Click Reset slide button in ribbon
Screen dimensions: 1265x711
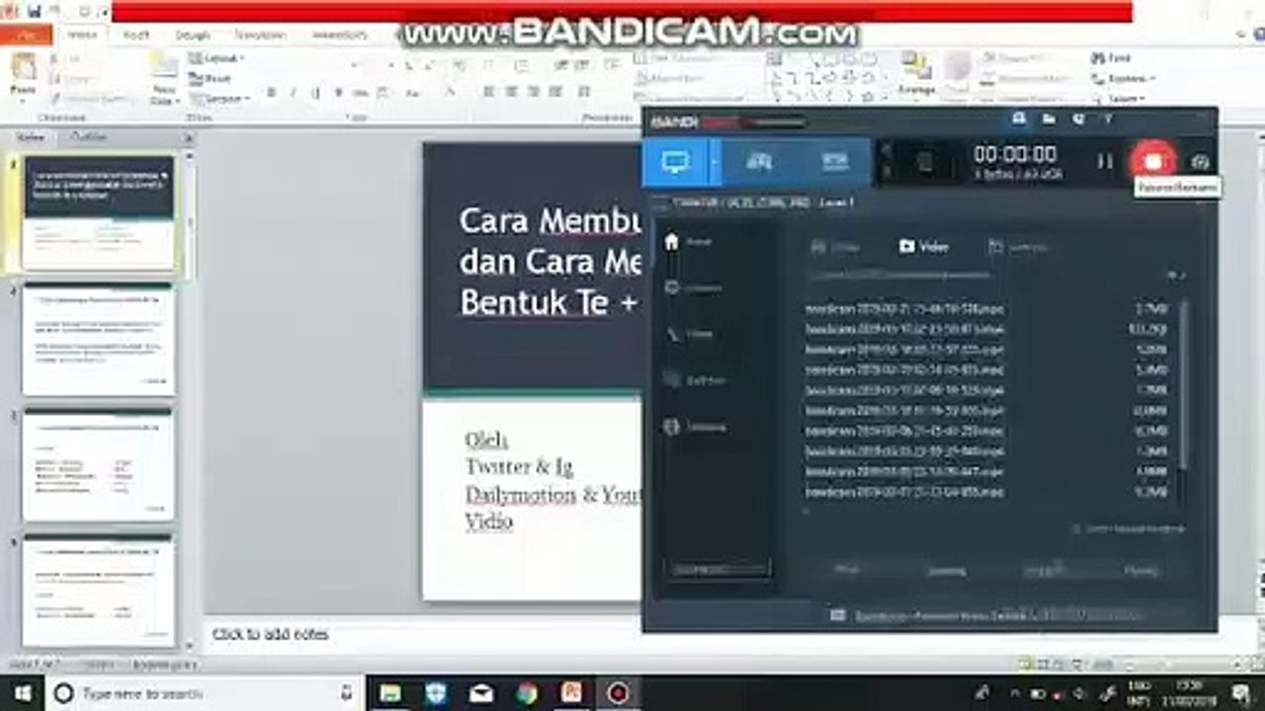pos(211,78)
